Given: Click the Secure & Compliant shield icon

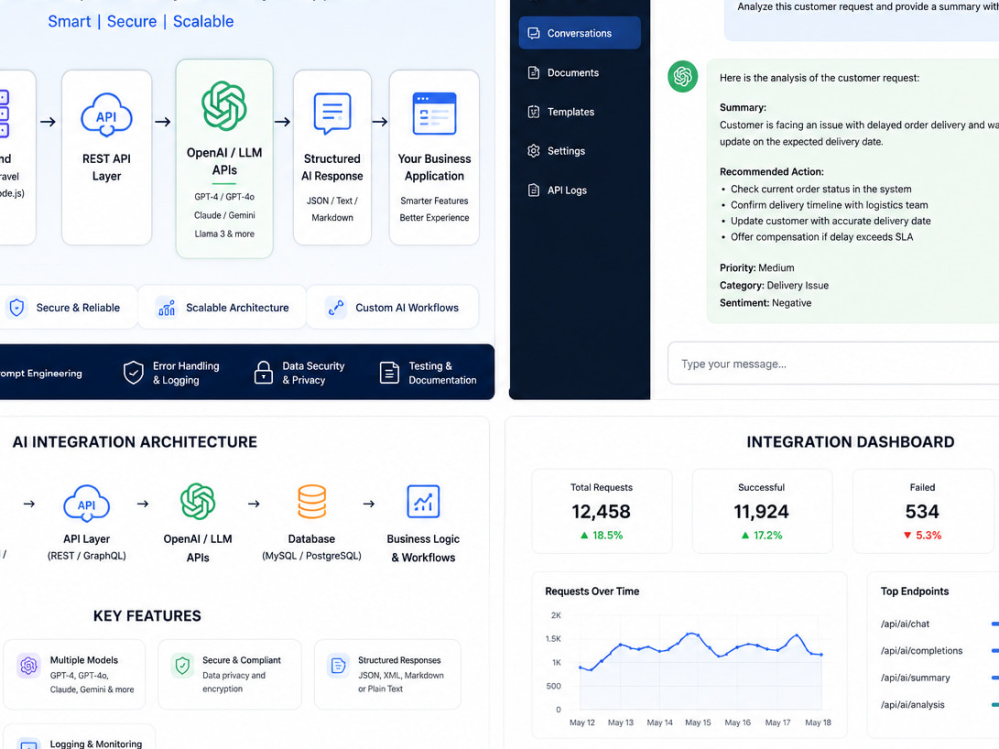Looking at the screenshot, I should coord(182,665).
